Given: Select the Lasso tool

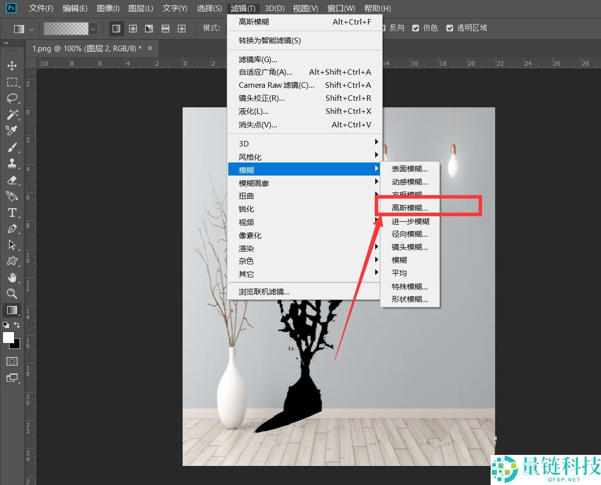Looking at the screenshot, I should point(12,98).
